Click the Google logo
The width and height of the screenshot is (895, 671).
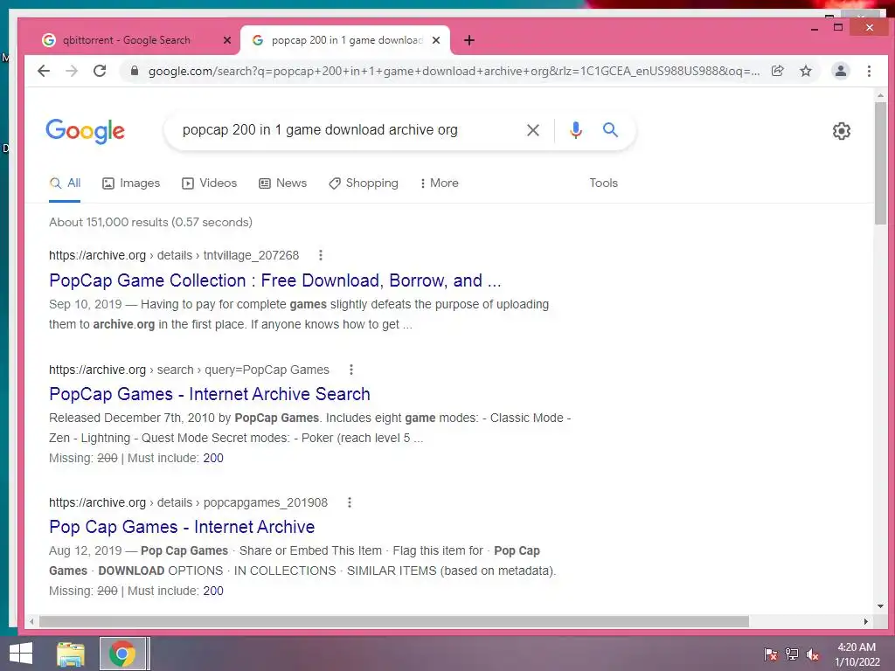[x=85, y=131]
